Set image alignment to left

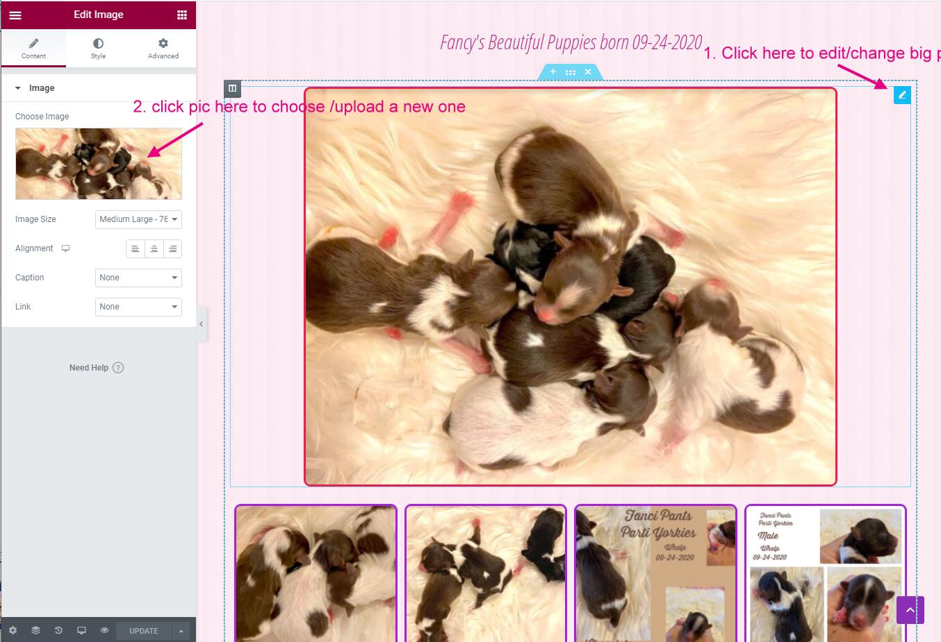click(x=136, y=248)
